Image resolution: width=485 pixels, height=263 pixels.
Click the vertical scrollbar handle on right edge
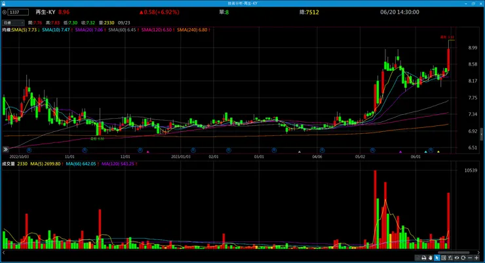tap(482, 135)
